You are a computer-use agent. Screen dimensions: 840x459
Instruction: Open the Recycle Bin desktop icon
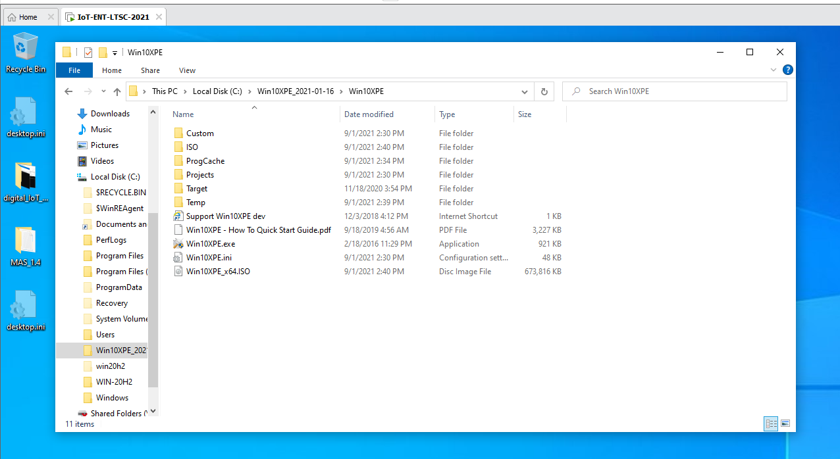coord(26,53)
